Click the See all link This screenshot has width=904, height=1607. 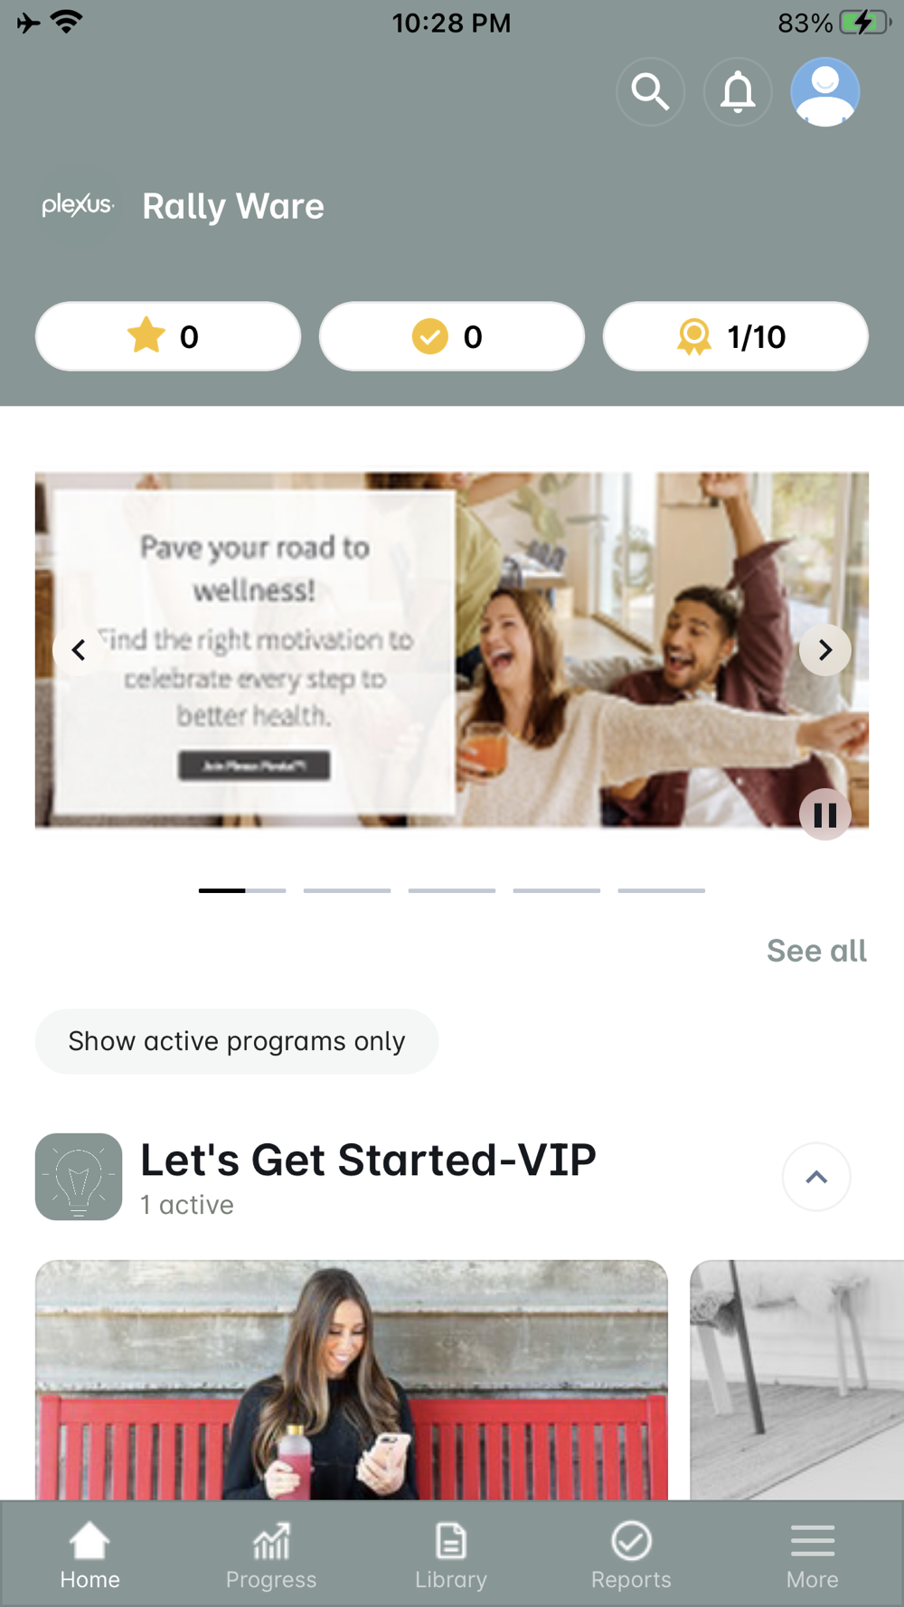[816, 951]
